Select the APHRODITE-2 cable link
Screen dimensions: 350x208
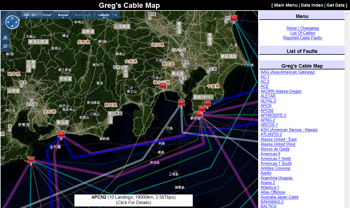[x=273, y=115]
